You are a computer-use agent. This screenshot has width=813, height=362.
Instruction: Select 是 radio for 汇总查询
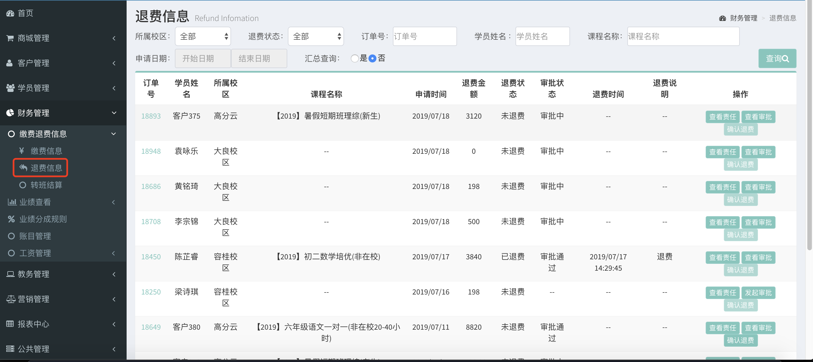[x=355, y=59]
